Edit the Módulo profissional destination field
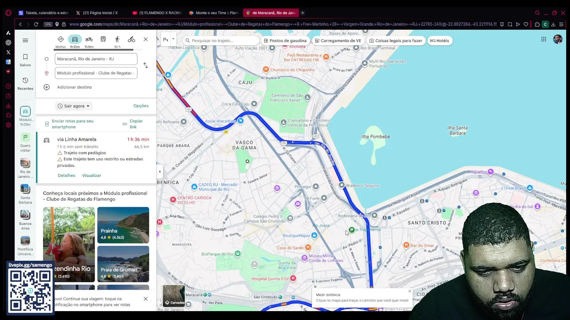This screenshot has height=320, width=570. tap(96, 73)
